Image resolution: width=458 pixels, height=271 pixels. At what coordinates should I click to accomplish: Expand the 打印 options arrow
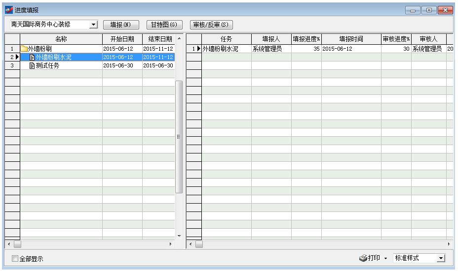pos(385,259)
